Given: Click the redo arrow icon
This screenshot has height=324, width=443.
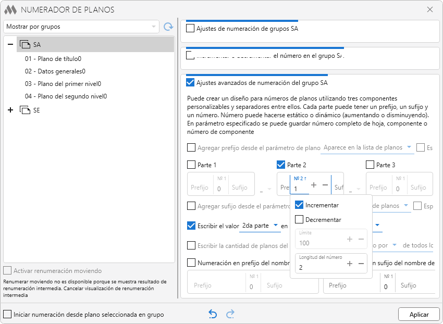Looking at the screenshot, I should [x=230, y=314].
